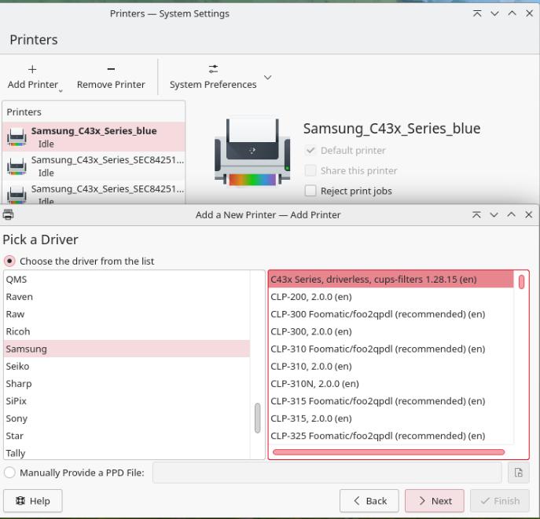
Task: Minimize the Printers System Settings window
Action: click(494, 13)
